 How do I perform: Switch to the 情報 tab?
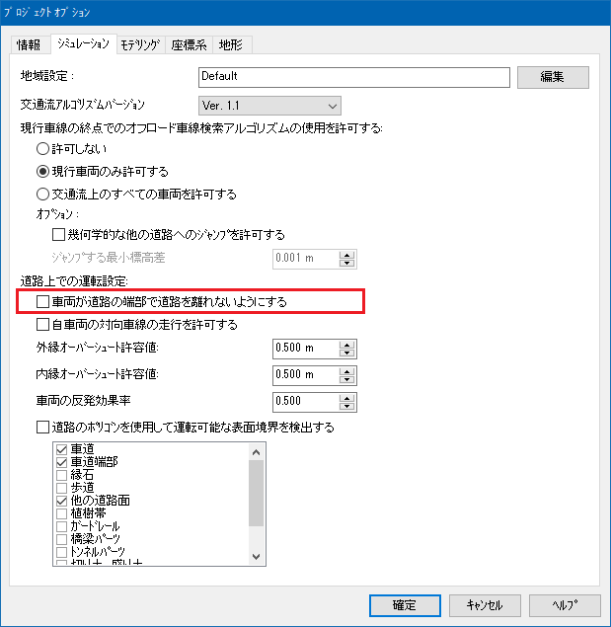pos(29,44)
